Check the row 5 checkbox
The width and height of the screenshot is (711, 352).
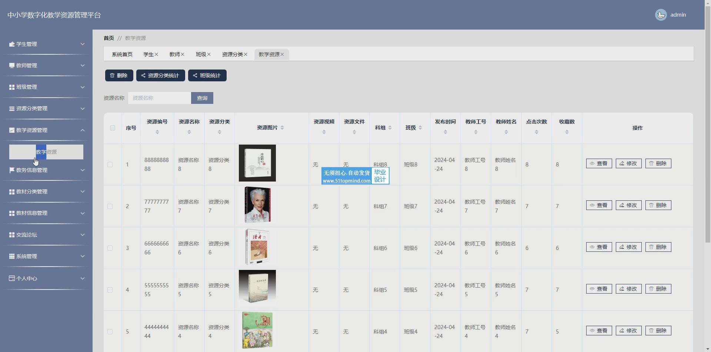coord(110,332)
